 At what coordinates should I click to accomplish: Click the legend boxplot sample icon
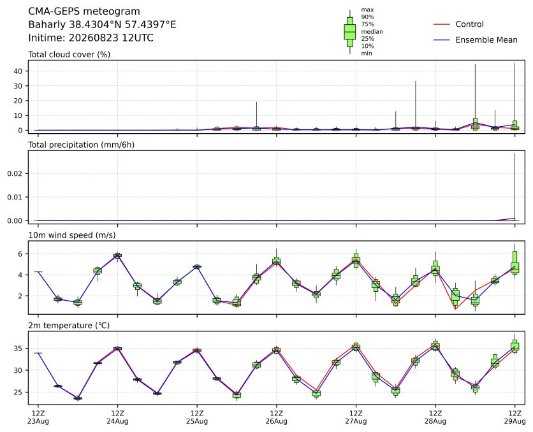pyautogui.click(x=350, y=32)
